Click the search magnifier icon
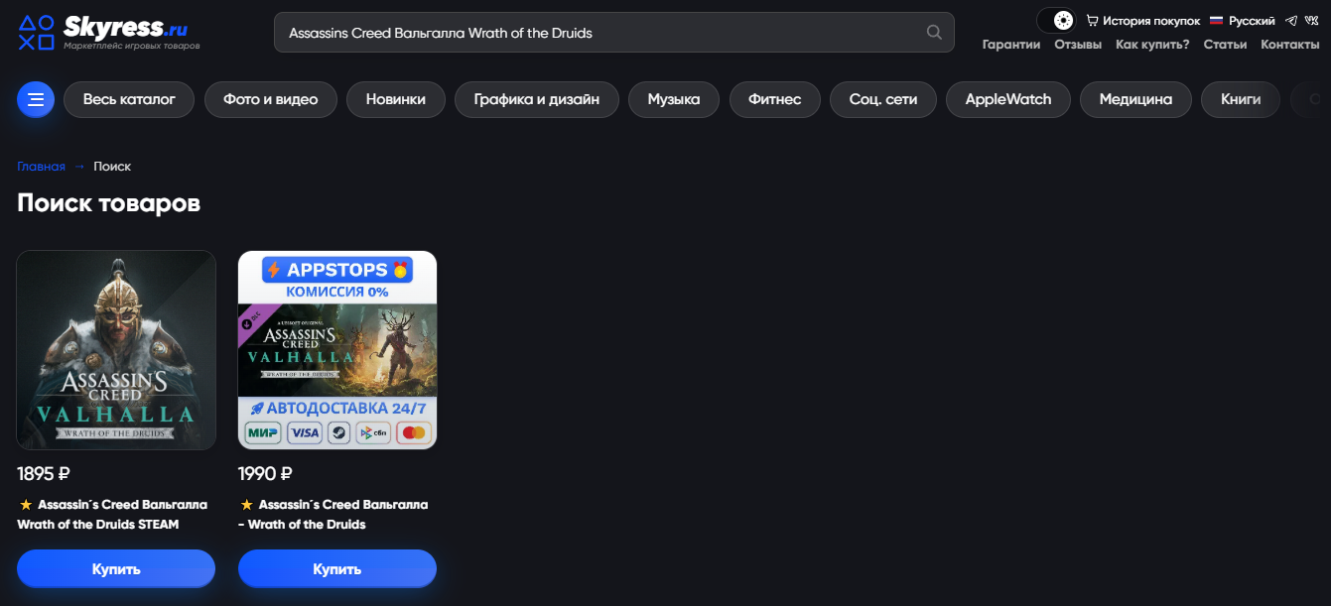The width and height of the screenshot is (1331, 606). [x=934, y=33]
